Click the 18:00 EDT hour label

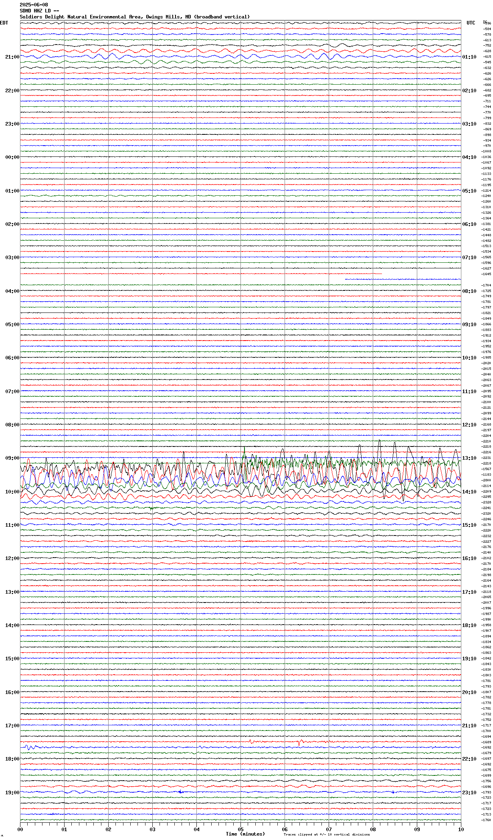click(x=12, y=759)
